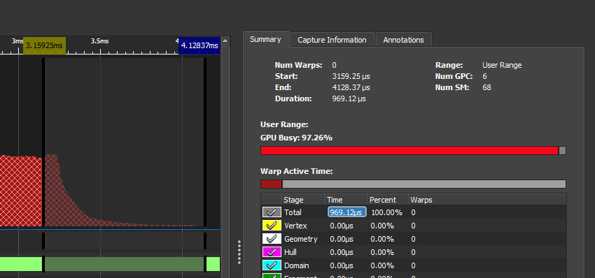The height and width of the screenshot is (278, 595).
Task: Click the timeline scrollbar up arrow
Action: pos(225,41)
